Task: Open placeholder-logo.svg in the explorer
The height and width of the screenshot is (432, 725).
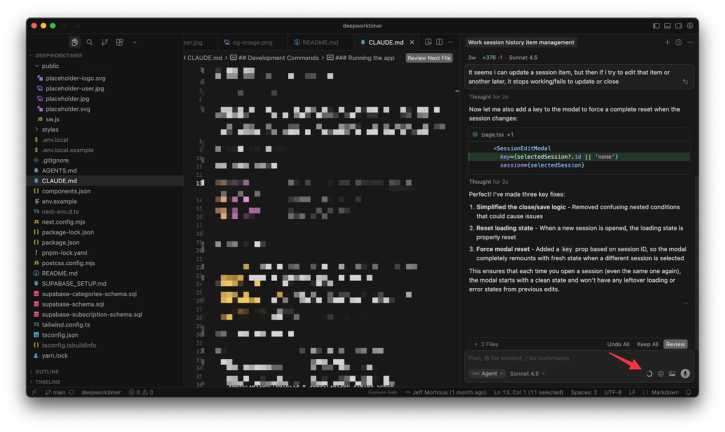Action: (75, 78)
